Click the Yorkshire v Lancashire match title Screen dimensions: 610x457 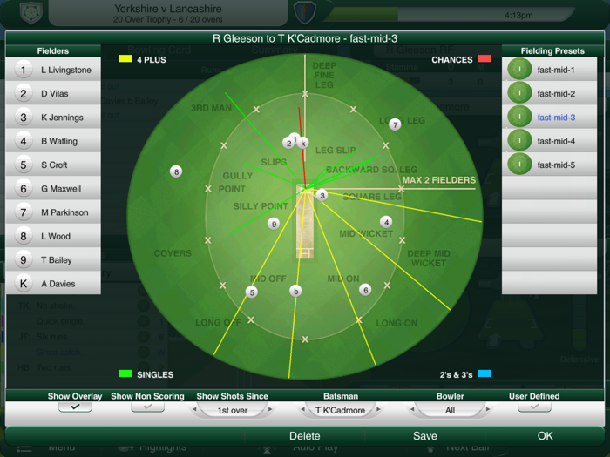click(168, 9)
